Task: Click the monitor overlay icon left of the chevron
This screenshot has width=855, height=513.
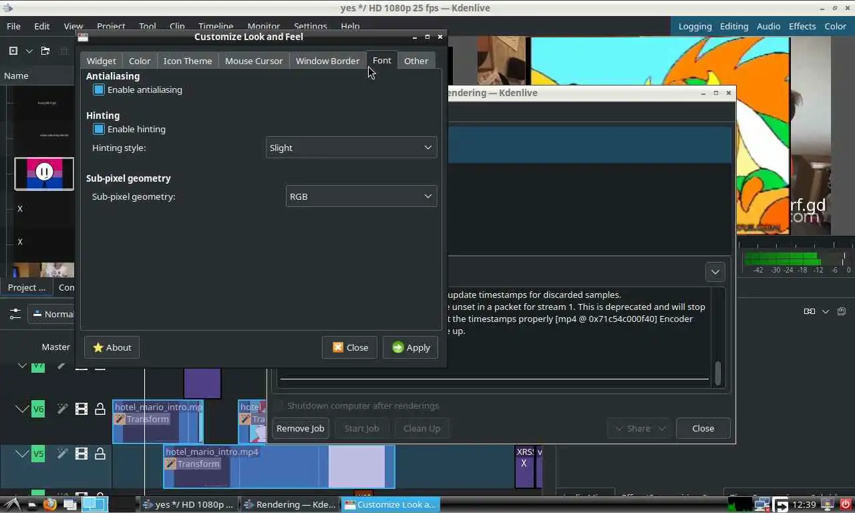Action: [810, 311]
